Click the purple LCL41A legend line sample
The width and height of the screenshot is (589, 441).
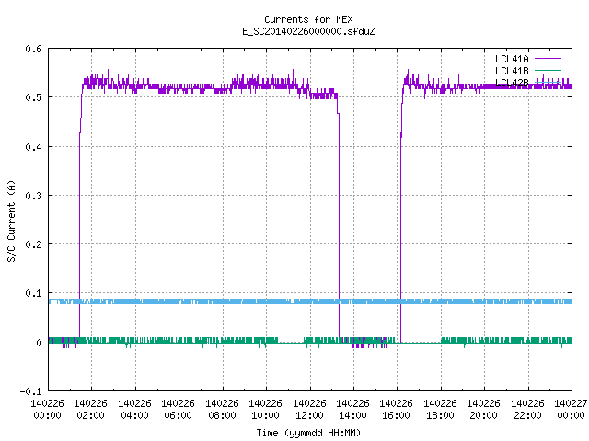coord(548,59)
